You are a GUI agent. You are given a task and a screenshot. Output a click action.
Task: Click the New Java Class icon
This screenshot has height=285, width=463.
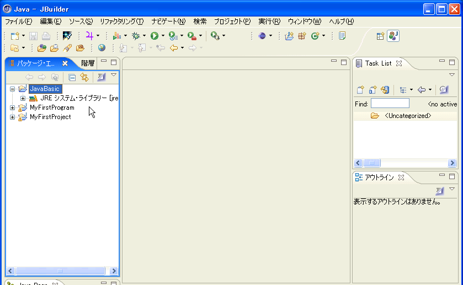(315, 36)
